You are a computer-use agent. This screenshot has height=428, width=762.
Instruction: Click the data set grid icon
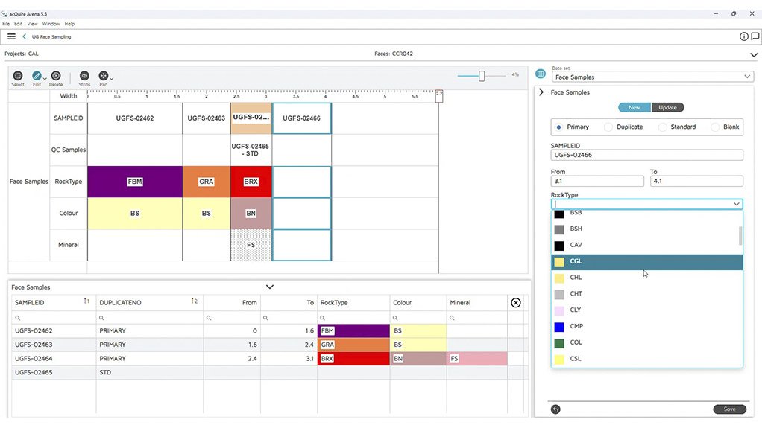540,74
